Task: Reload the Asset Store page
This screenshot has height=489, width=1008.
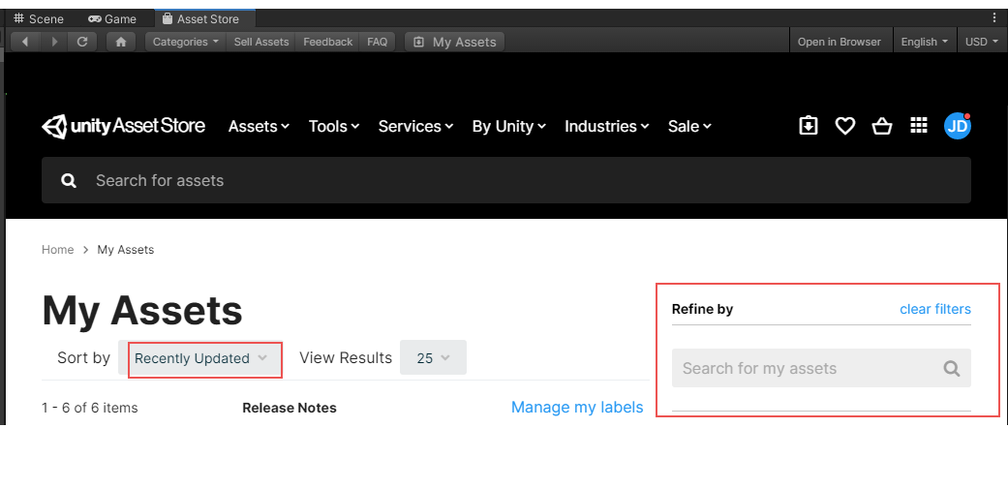Action: coord(82,42)
